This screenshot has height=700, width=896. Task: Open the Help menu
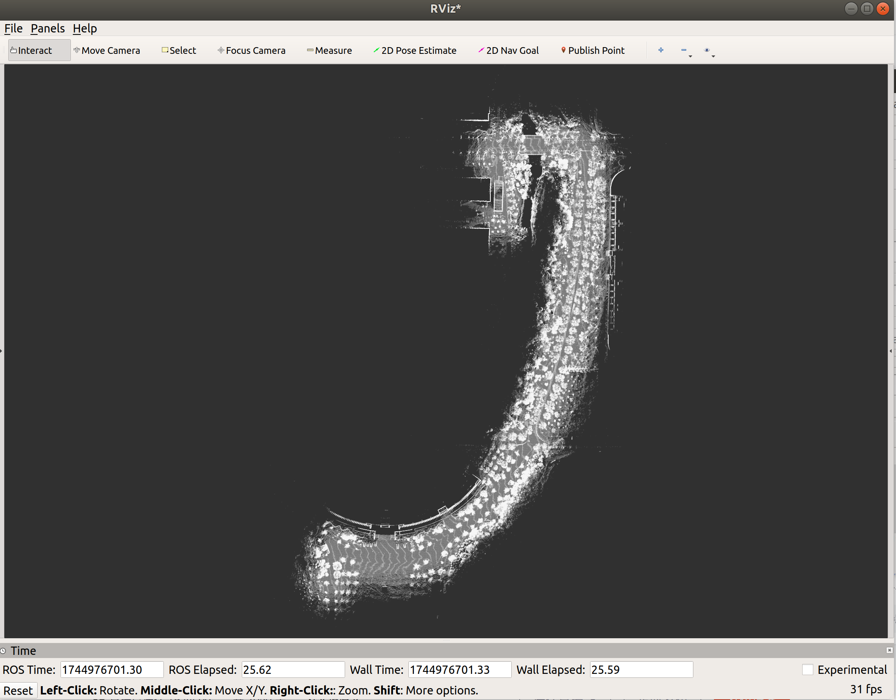(85, 29)
